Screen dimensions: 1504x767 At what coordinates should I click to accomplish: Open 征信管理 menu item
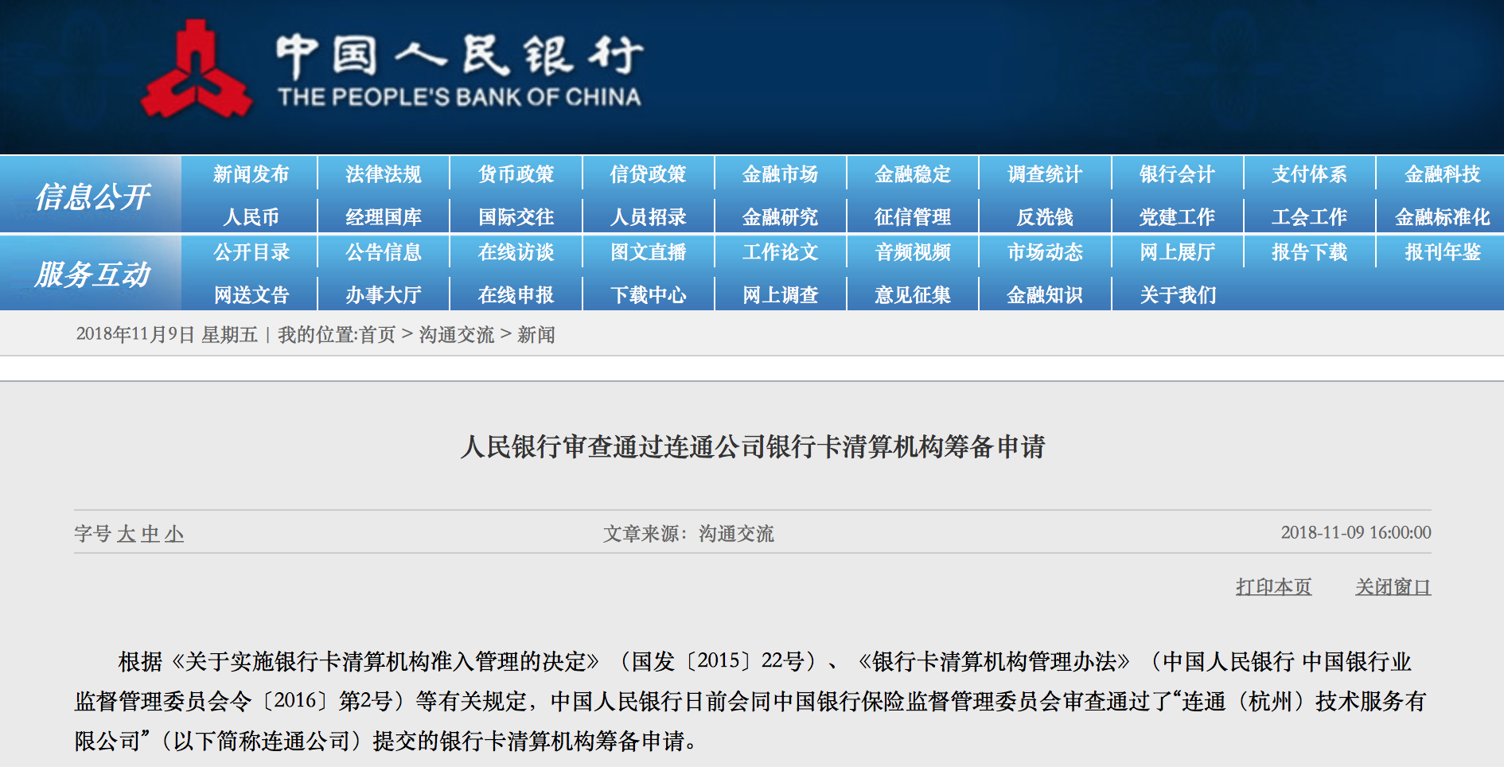point(913,216)
